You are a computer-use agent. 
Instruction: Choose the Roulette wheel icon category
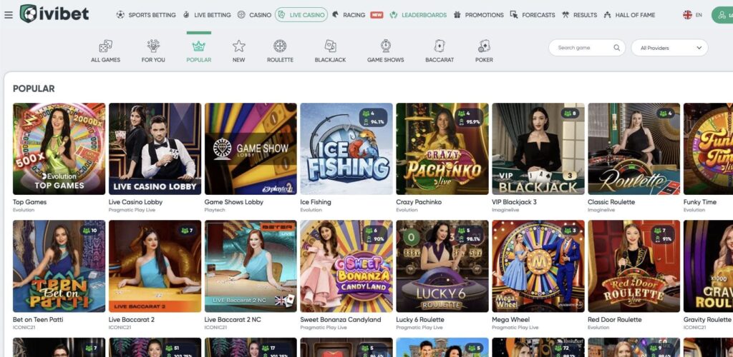point(280,46)
